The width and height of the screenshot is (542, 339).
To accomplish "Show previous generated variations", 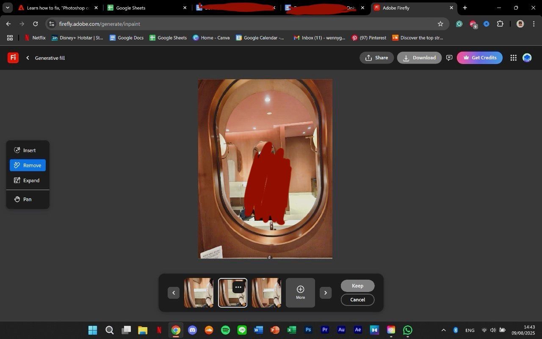I will tap(174, 293).
